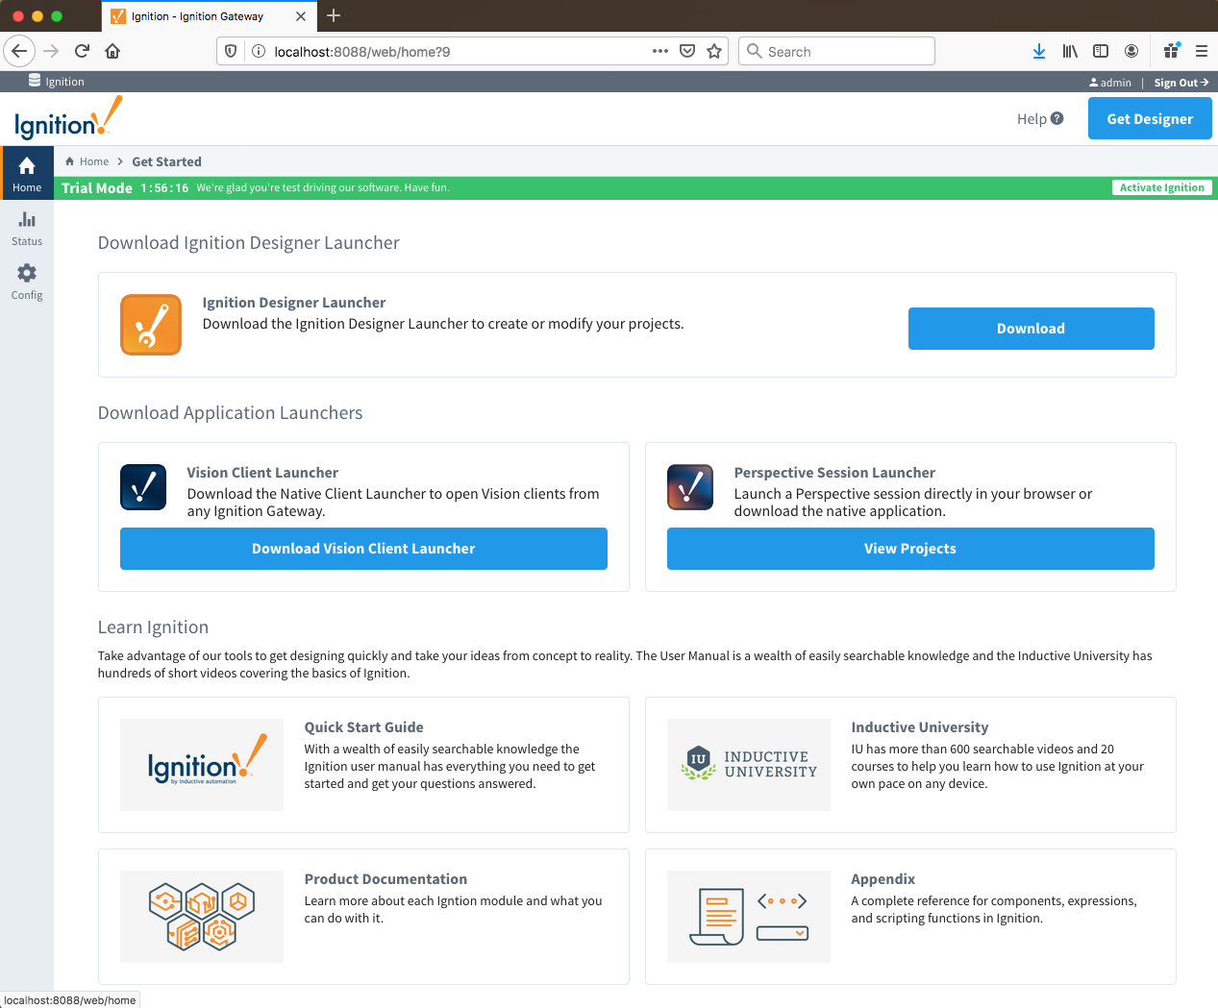The image size is (1218, 1008).
Task: Click the browser Search field
Action: pyautogui.click(x=836, y=51)
